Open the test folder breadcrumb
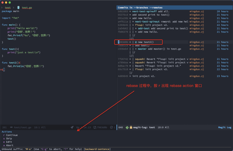The image size is (233, 151). [x=7, y=7]
